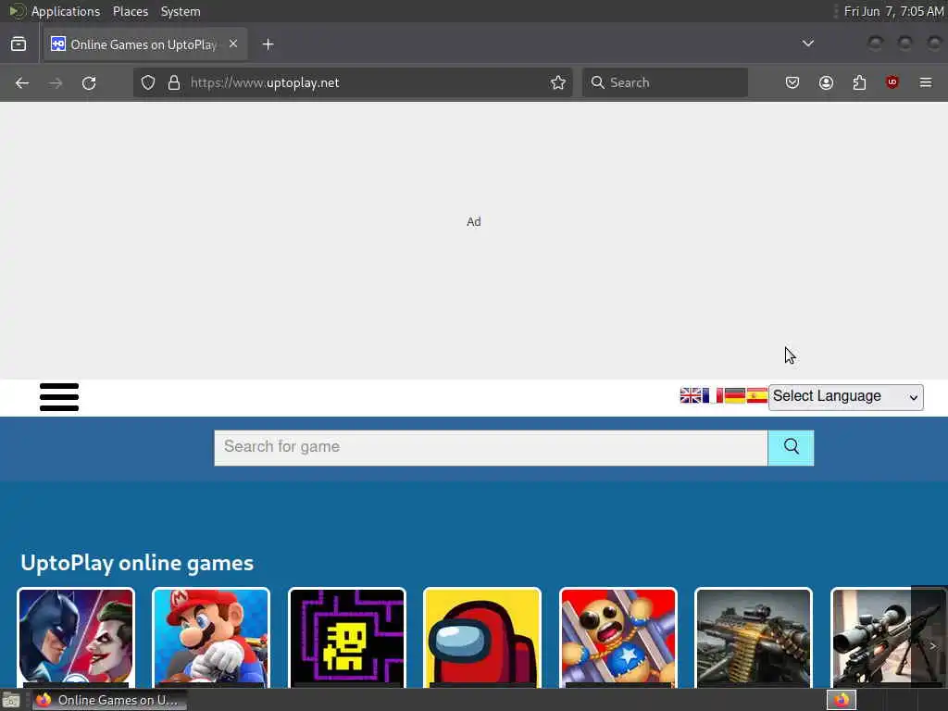948x711 pixels.
Task: Click the show desktop icon in taskbar
Action: click(x=11, y=701)
